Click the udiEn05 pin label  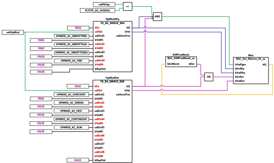pos(99,127)
